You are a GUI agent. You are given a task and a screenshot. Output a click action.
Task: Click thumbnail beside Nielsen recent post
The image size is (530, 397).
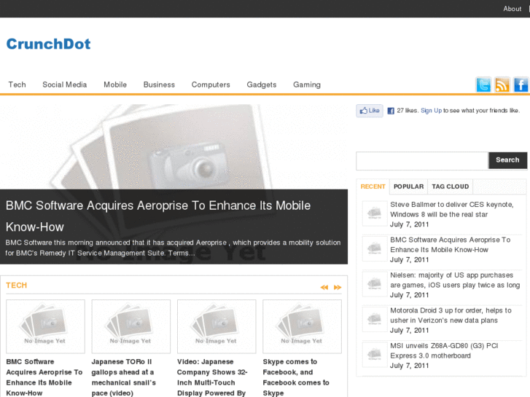(375, 284)
